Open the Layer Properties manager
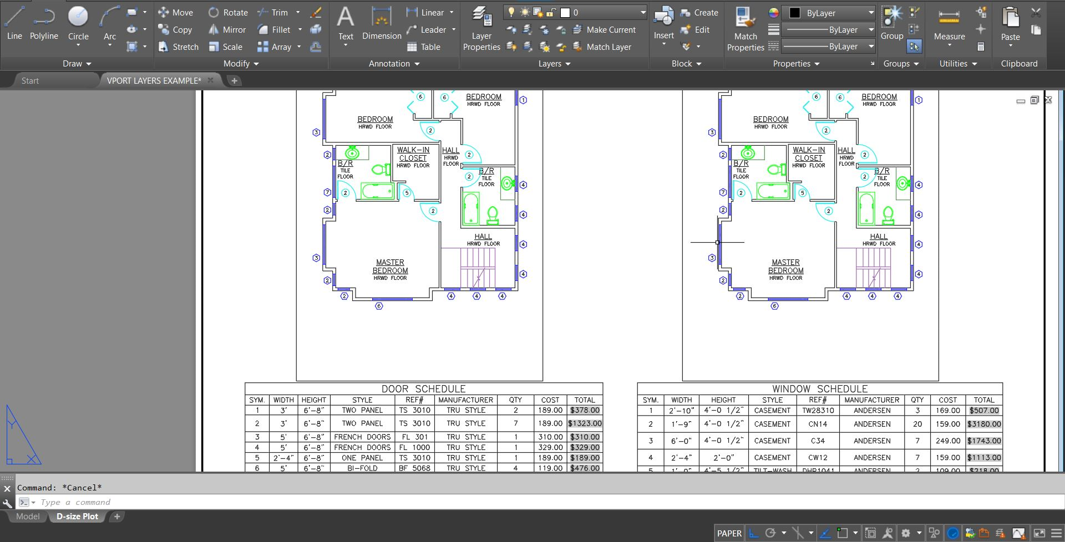Screen dimensions: 1065x542 point(481,29)
